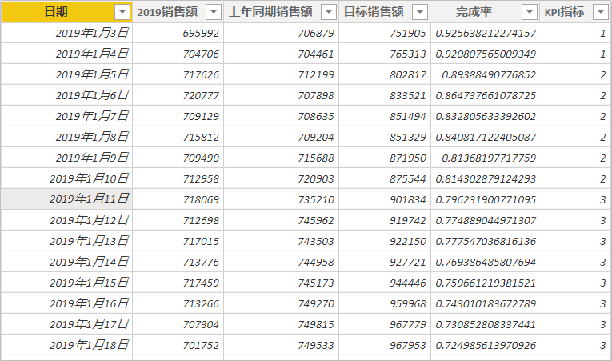Click the 完成率 column header label
Image resolution: width=612 pixels, height=361 pixels.
pyautogui.click(x=474, y=12)
